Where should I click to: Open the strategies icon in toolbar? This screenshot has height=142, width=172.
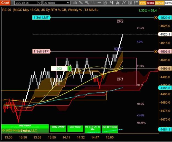pos(130,3)
